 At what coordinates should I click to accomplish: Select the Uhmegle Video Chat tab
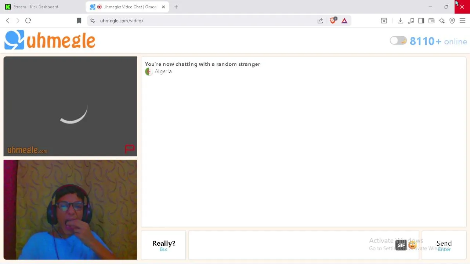tap(127, 7)
